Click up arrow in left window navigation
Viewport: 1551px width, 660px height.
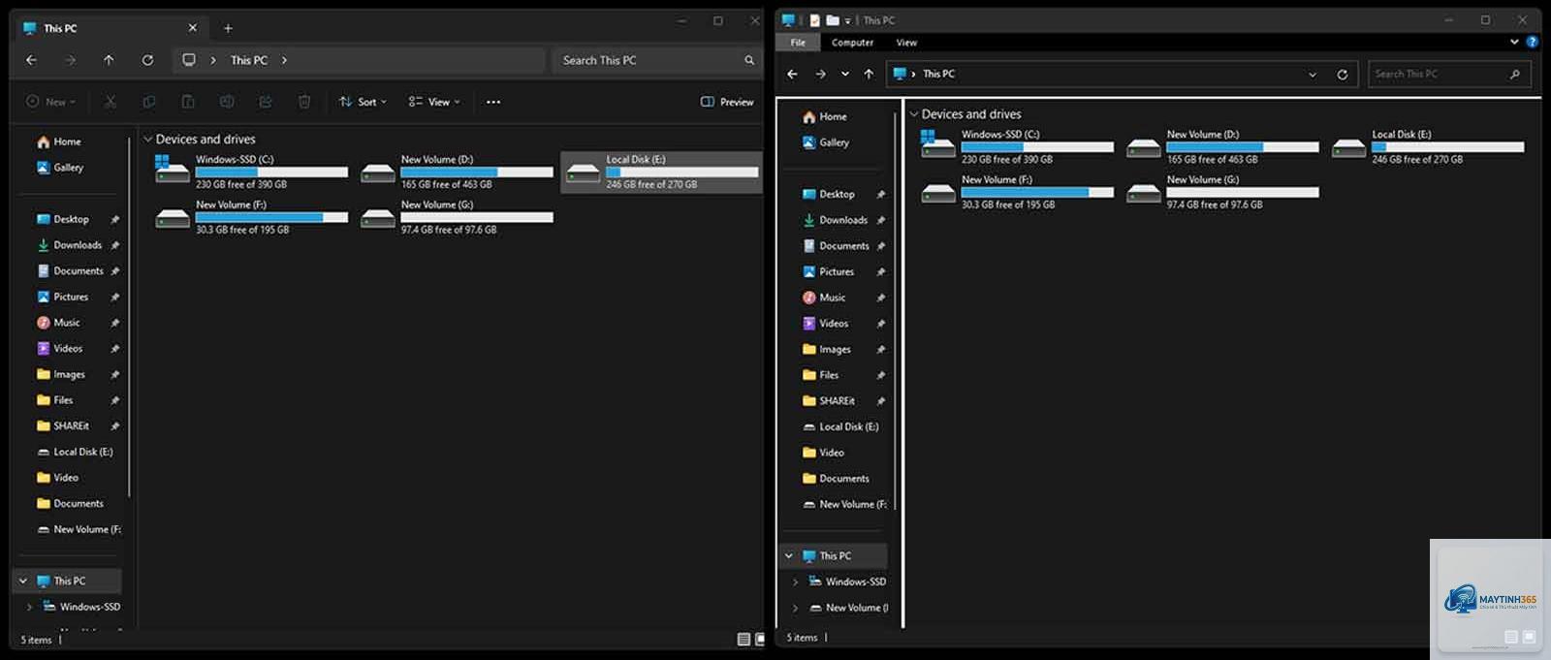(x=109, y=60)
